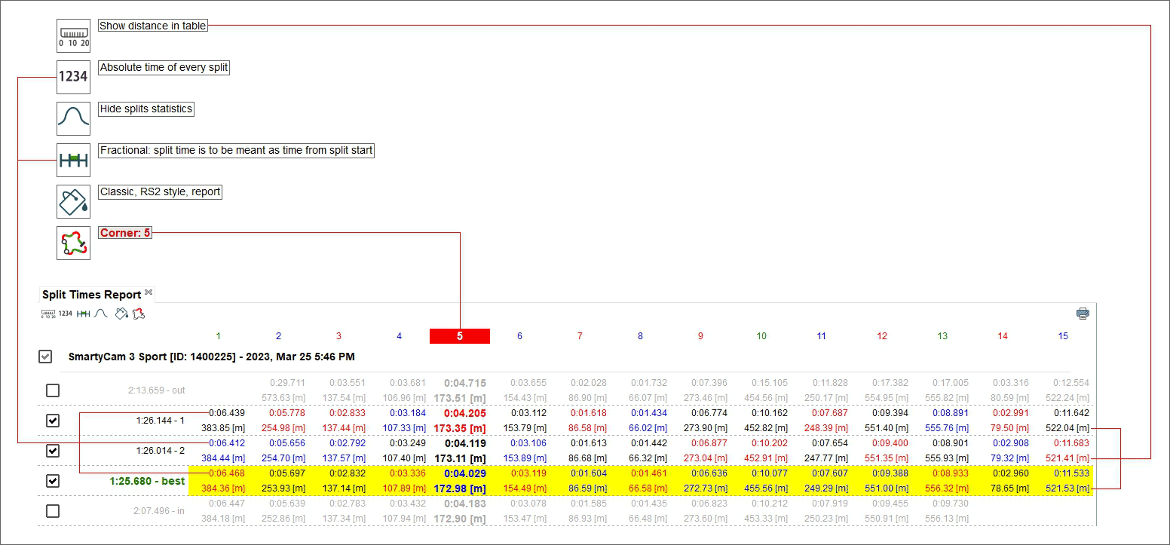The width and height of the screenshot is (1170, 545).
Task: Click split time 0:11.533 on best lap
Action: 1071,473
